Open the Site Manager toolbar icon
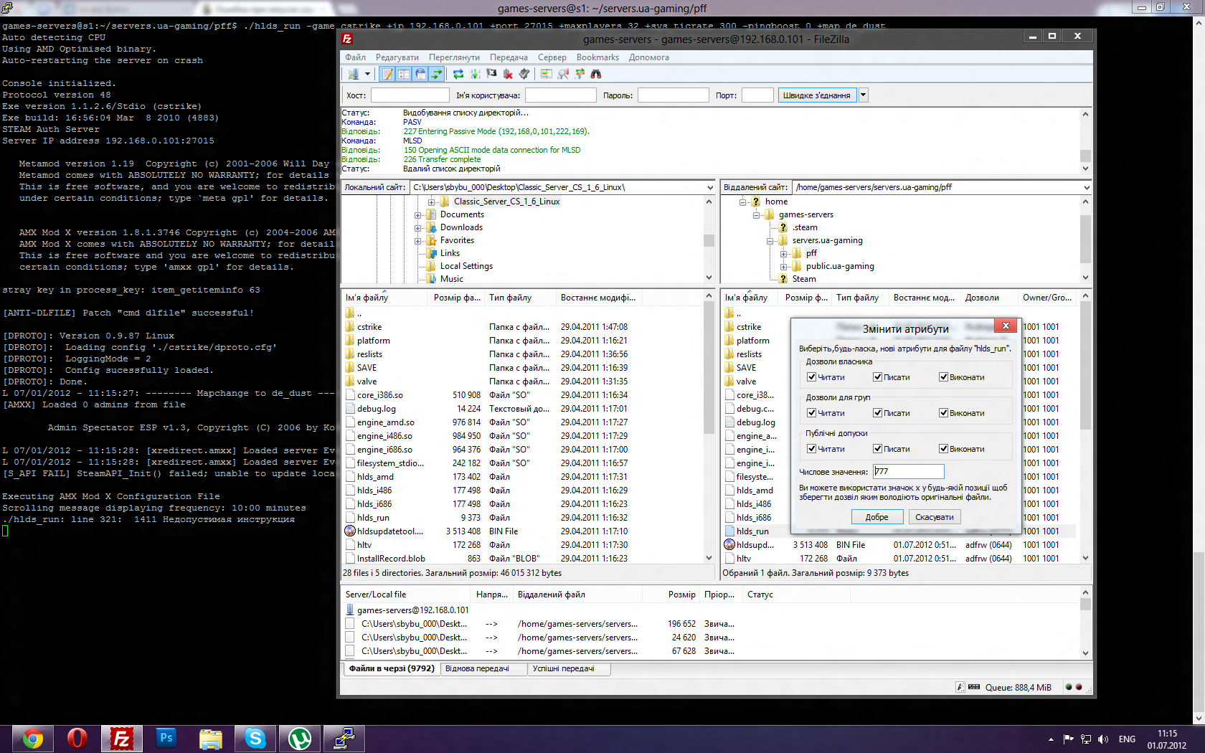The image size is (1205, 753). [x=353, y=74]
